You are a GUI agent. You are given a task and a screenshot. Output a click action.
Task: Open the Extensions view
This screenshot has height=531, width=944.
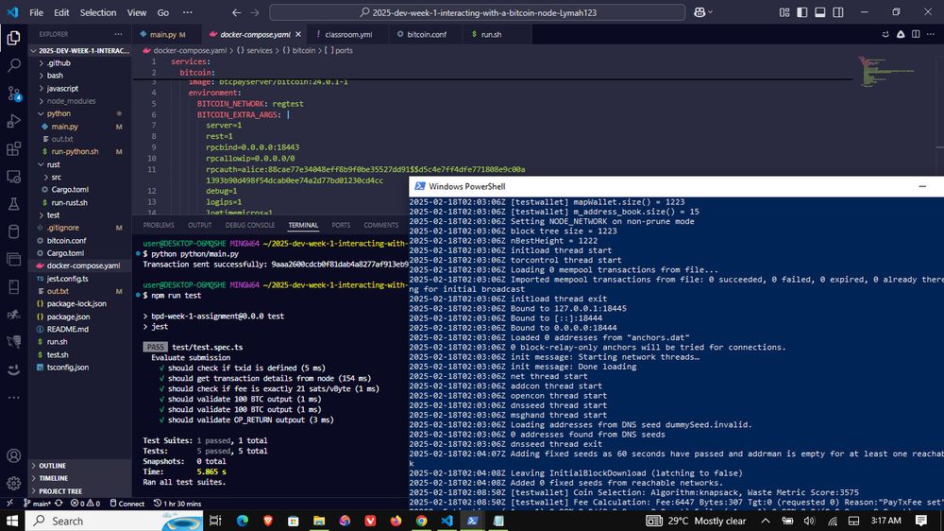pyautogui.click(x=13, y=149)
